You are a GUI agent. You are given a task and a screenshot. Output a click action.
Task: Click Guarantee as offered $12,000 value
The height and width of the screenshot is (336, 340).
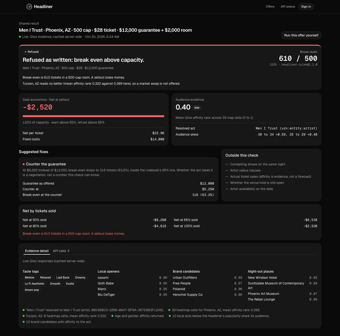pos(207,184)
